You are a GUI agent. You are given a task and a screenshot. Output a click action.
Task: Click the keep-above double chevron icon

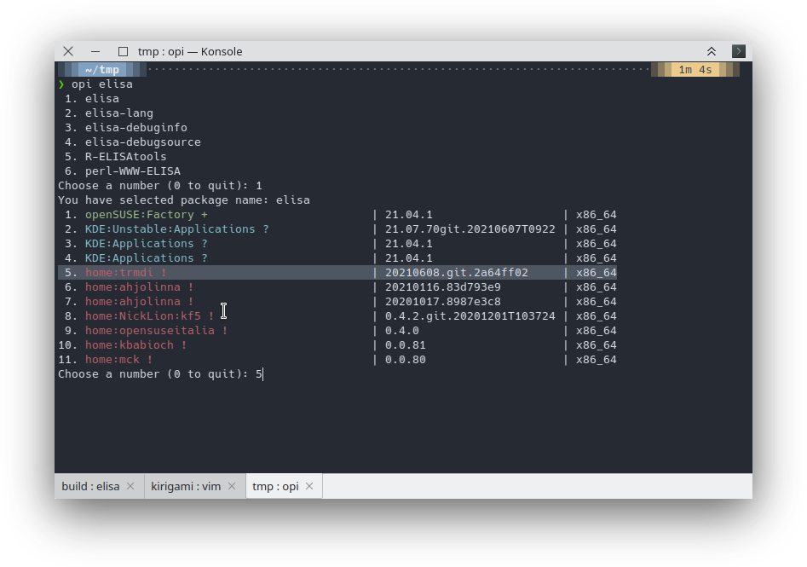click(712, 51)
